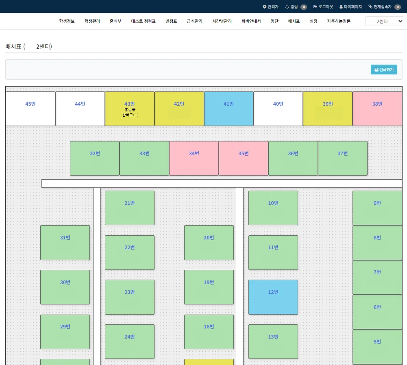407x365 pixels.
Task: Select seat 19번
Action: click(209, 287)
